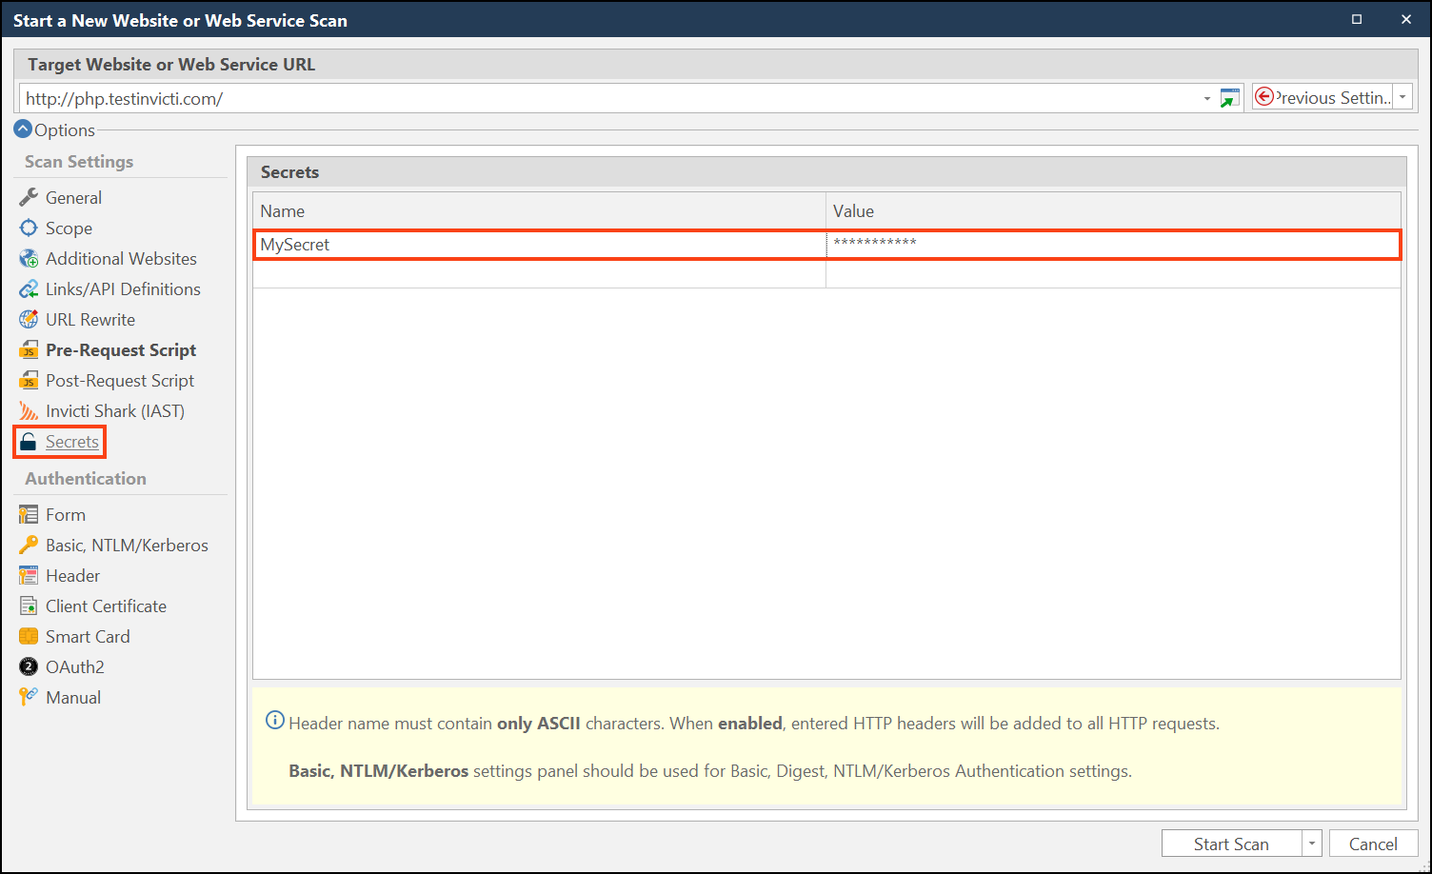The width and height of the screenshot is (1432, 874).
Task: Click the Cancel button
Action: point(1373,844)
